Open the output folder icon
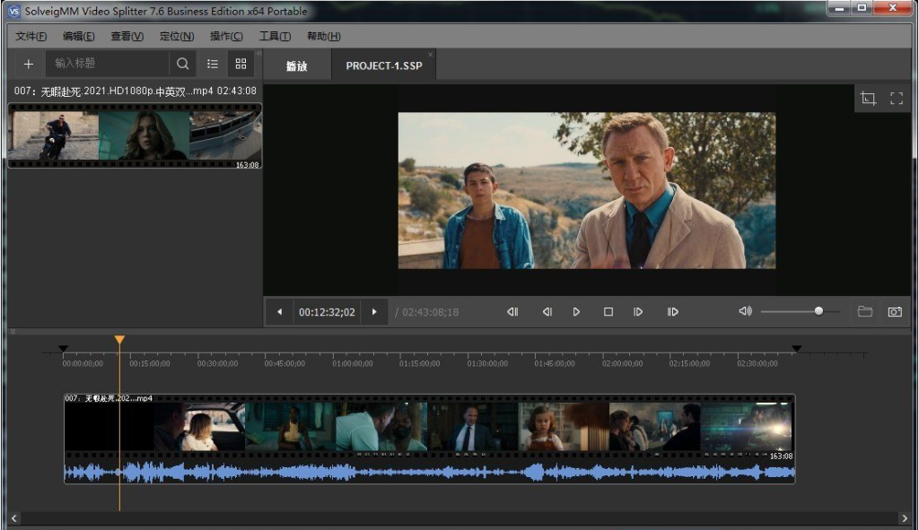 pyautogui.click(x=865, y=311)
